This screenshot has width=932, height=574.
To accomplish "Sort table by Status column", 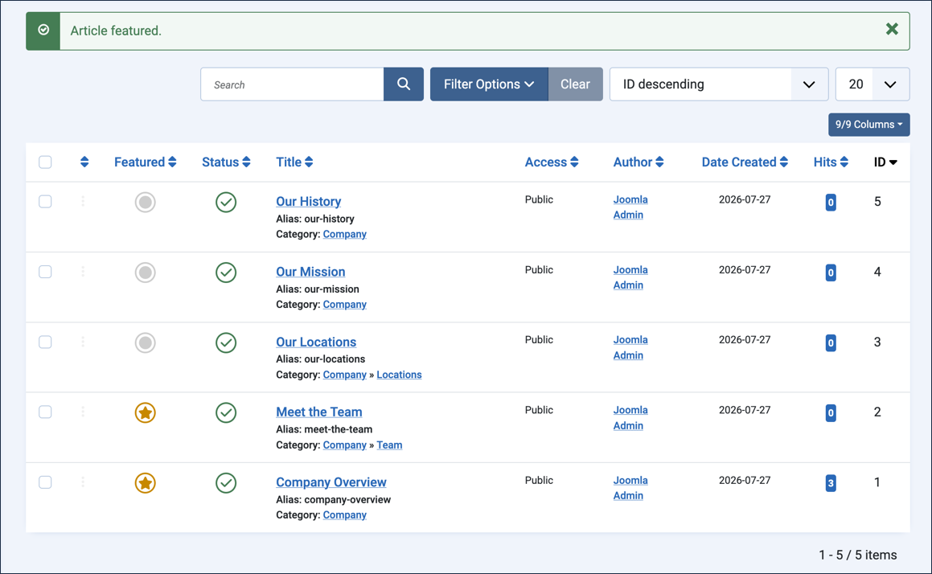I will point(226,162).
